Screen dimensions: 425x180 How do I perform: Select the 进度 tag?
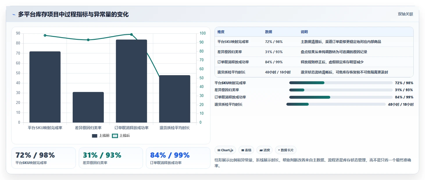(x=265, y=150)
